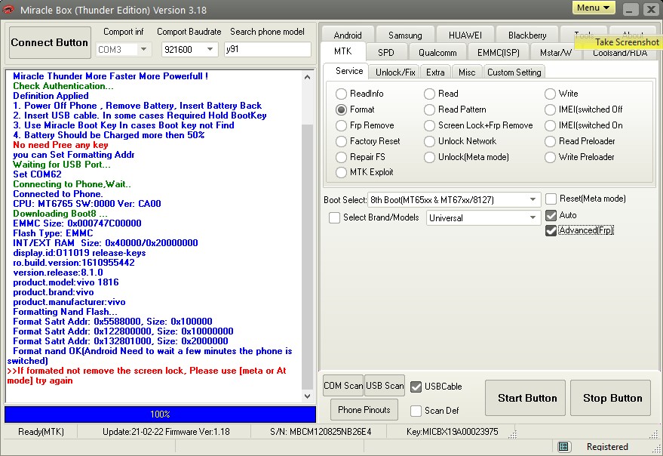The image size is (663, 456).
Task: Enable the Scan Def checkbox
Action: pos(416,411)
